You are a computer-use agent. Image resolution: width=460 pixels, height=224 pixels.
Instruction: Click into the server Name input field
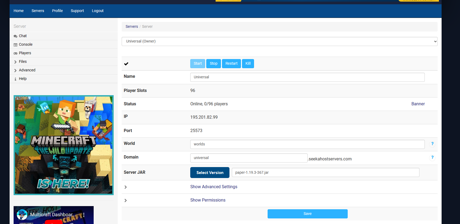pos(307,77)
